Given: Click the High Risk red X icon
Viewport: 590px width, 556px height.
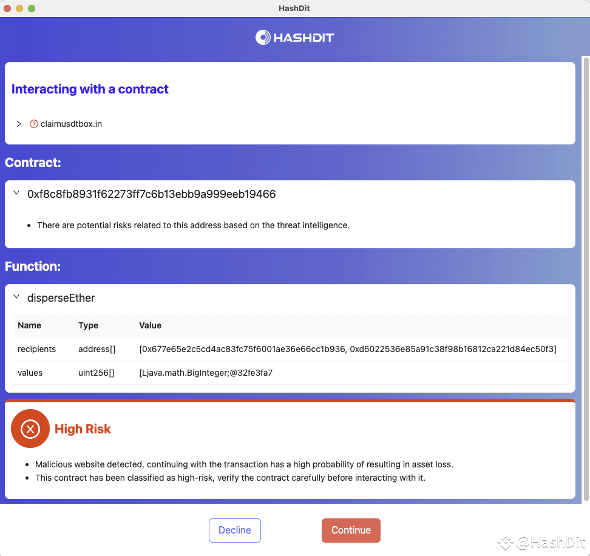Looking at the screenshot, I should (x=30, y=429).
